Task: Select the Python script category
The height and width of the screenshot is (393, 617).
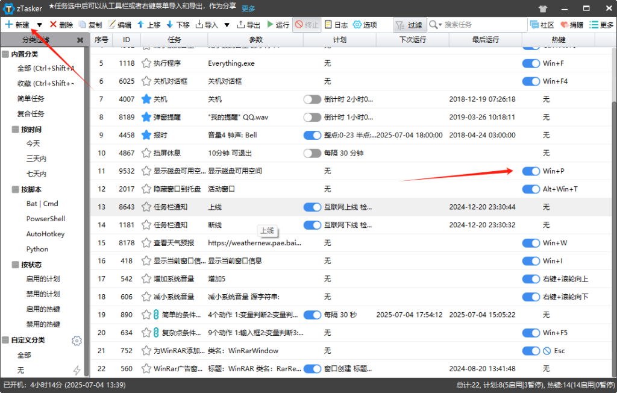Action: click(x=37, y=249)
